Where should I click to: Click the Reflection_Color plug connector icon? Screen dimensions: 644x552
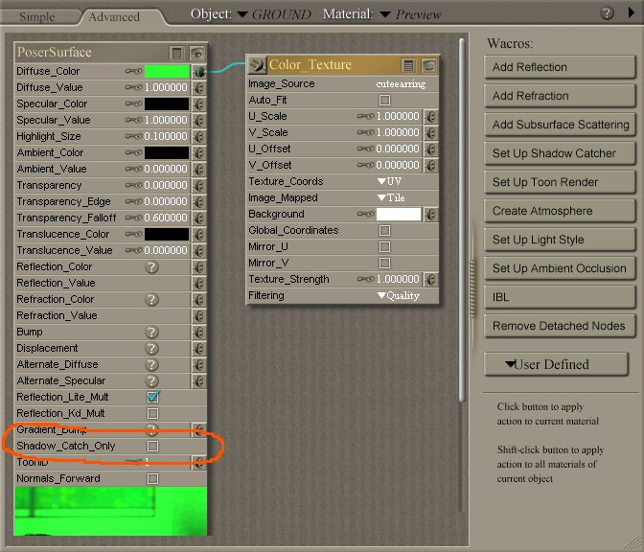point(199,267)
